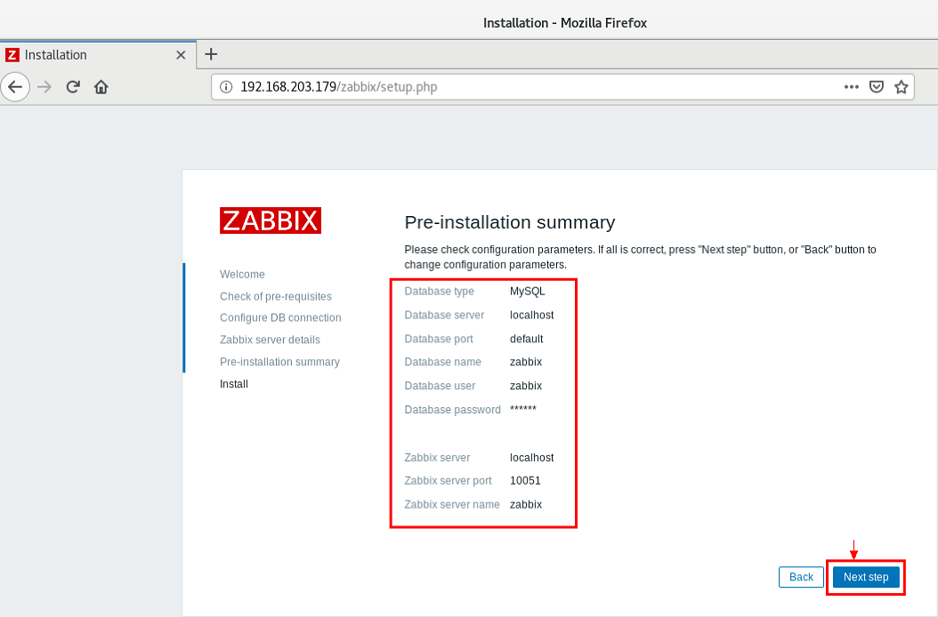Select Pre-installation summary step in sidebar
Viewport: 938px width, 617px height.
[x=280, y=362]
